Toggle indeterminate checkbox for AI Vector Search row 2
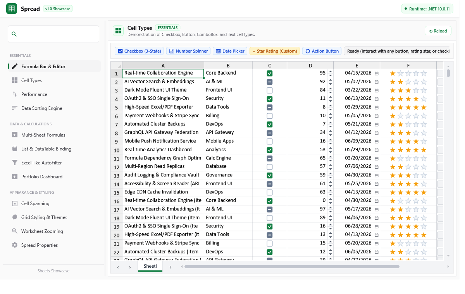Screen dimensions: 465x294 coord(270,82)
